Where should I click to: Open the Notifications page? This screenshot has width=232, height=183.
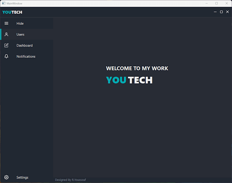point(27,56)
